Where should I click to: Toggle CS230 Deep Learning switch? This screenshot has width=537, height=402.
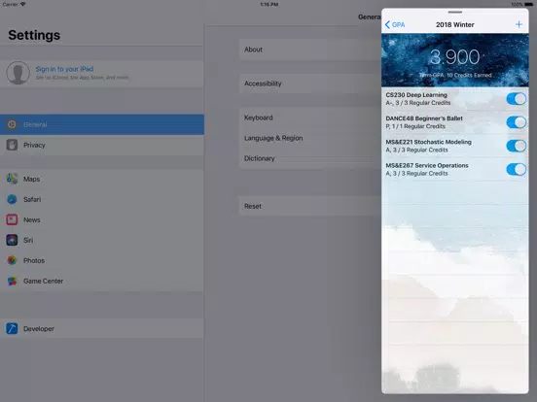516,99
